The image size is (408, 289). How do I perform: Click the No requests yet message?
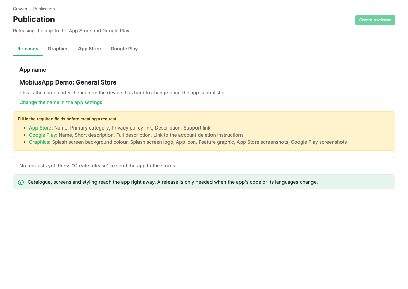pyautogui.click(x=98, y=166)
